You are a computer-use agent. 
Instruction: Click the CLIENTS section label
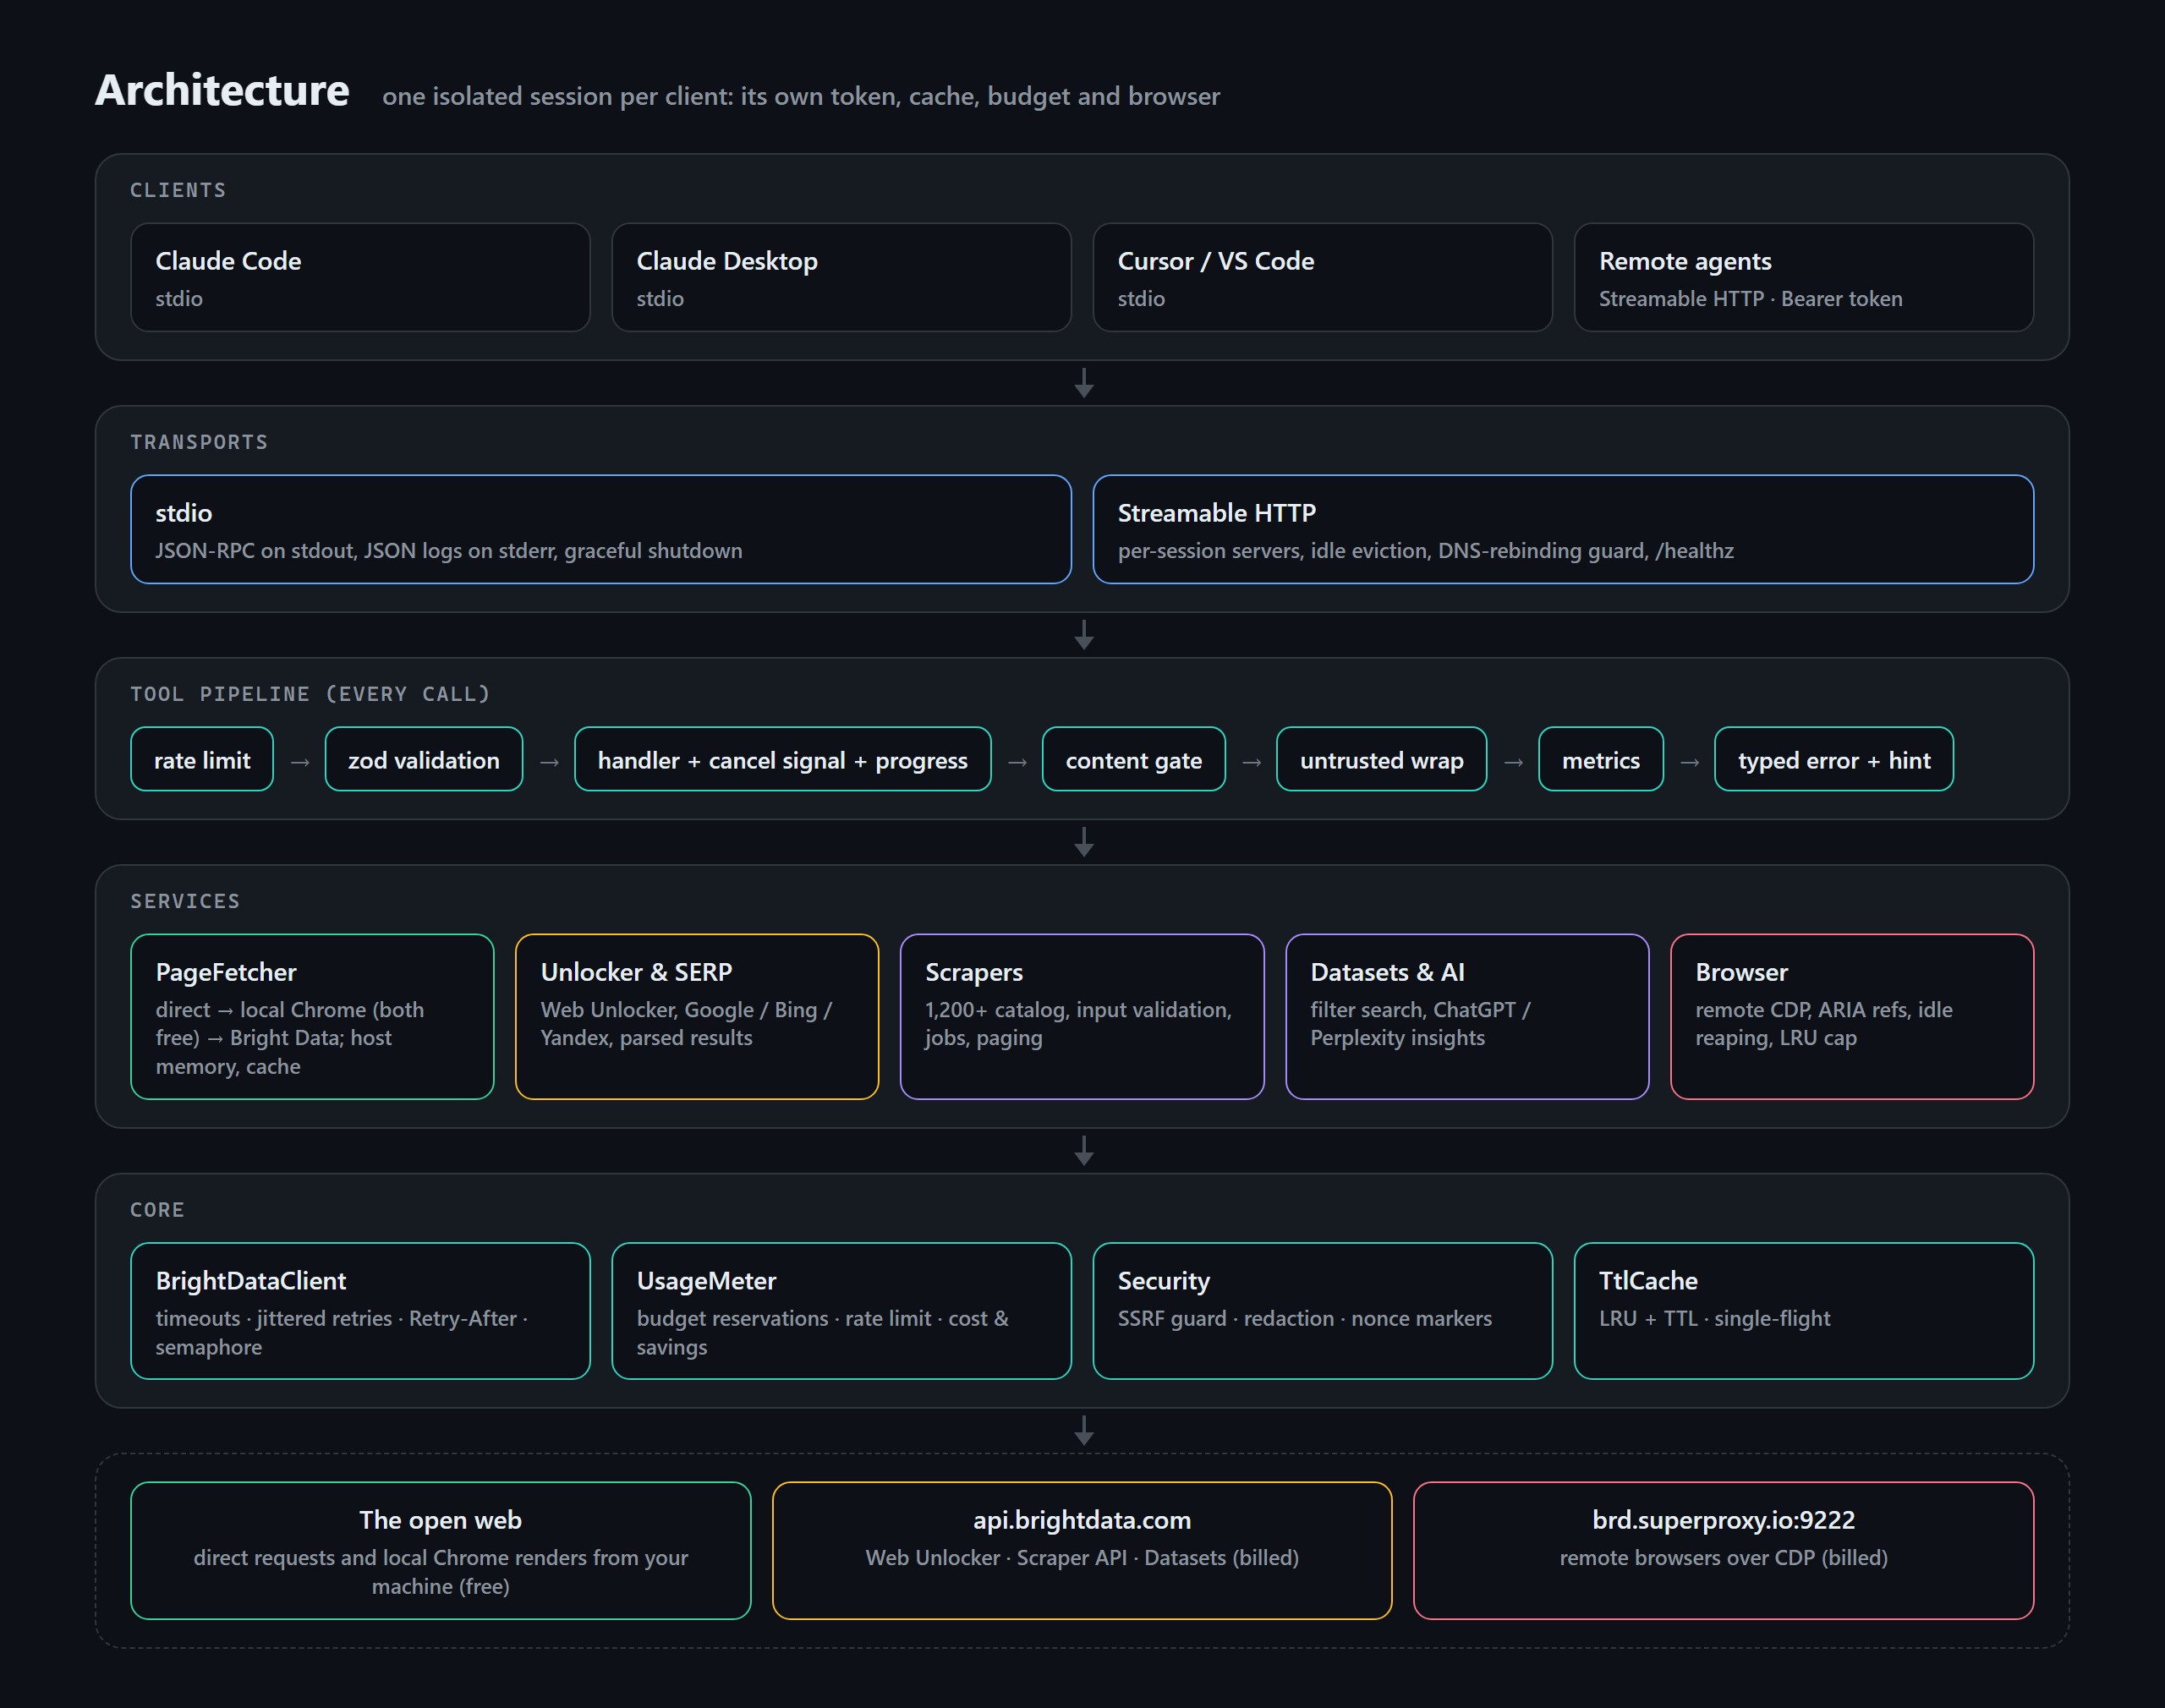178,190
